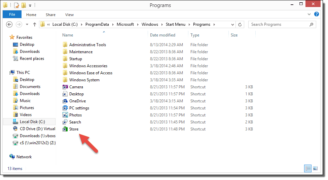Click ProgramData in address breadcrumb
The width and height of the screenshot is (328, 180).
[97, 24]
